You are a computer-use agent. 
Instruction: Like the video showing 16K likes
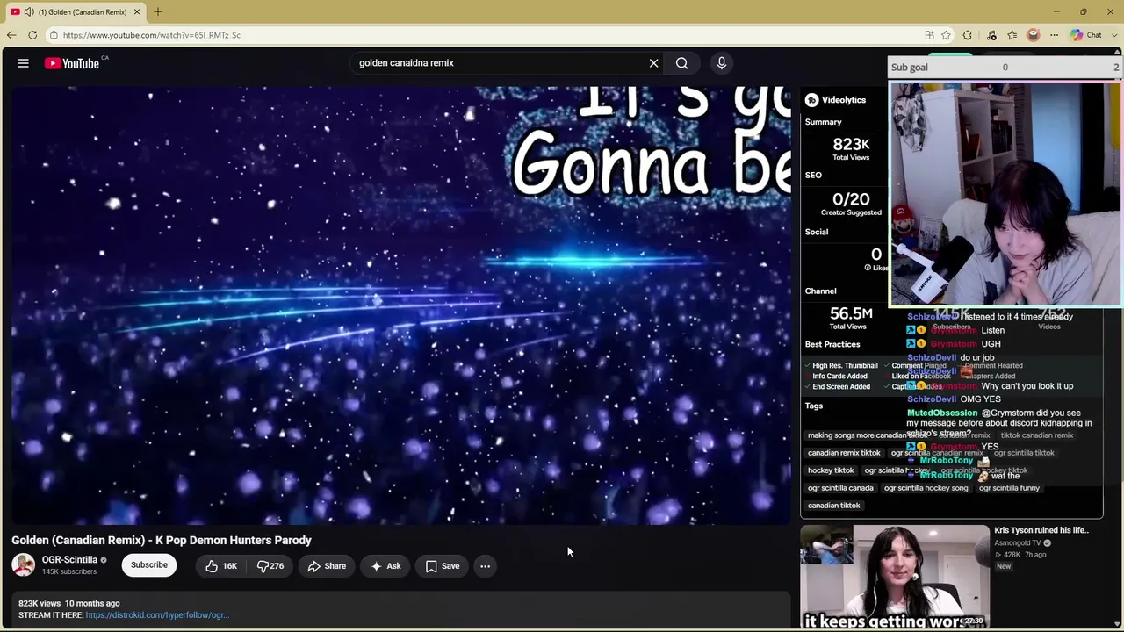pos(220,566)
